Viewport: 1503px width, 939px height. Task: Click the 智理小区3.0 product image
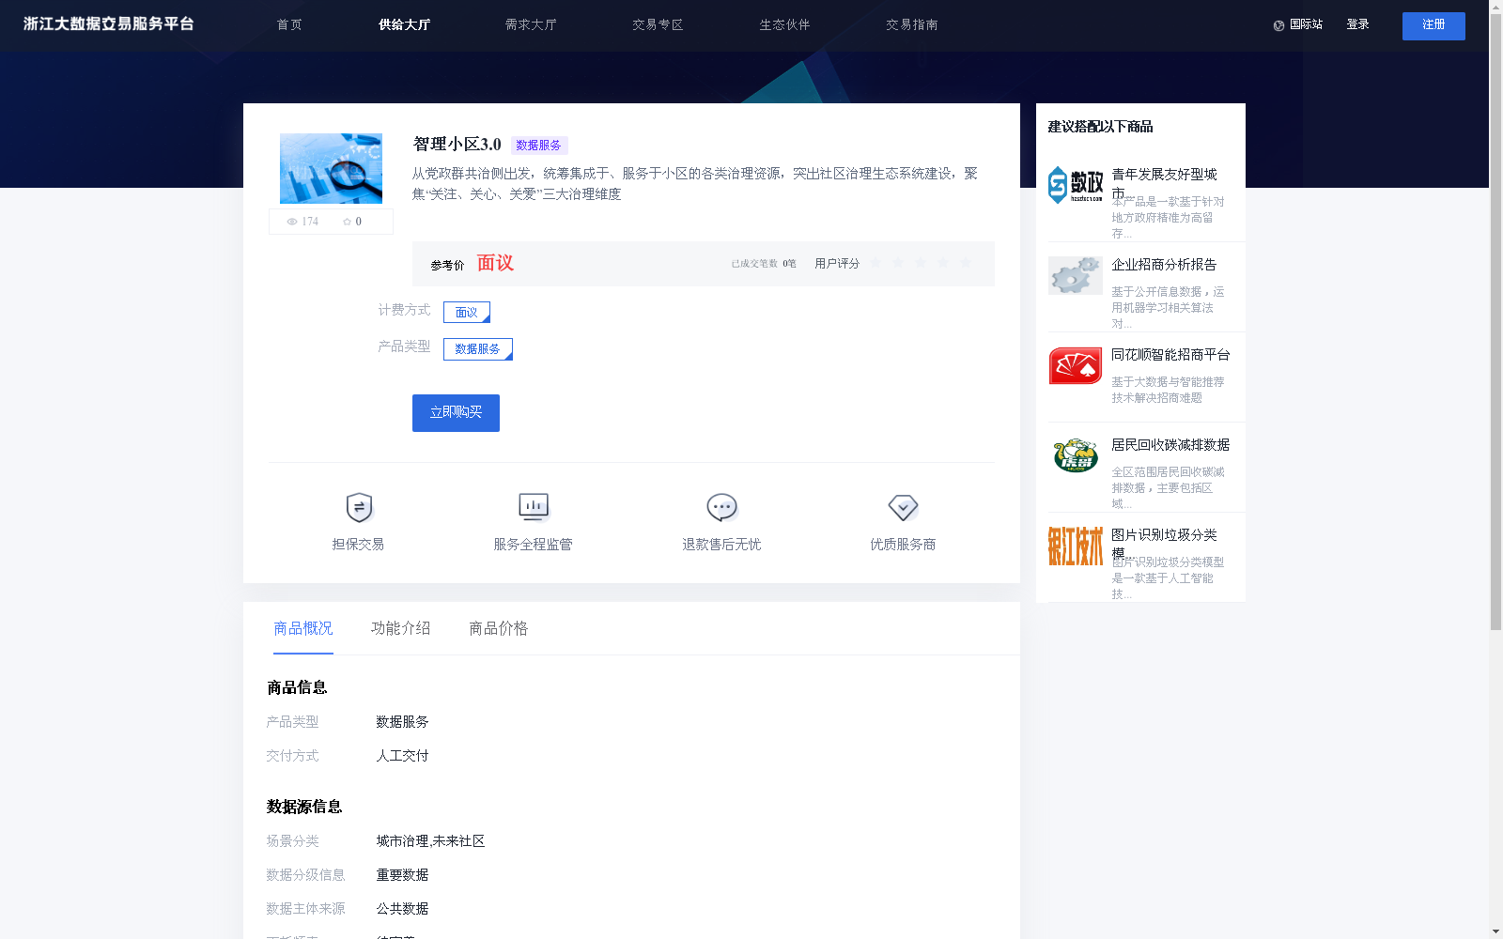point(331,168)
